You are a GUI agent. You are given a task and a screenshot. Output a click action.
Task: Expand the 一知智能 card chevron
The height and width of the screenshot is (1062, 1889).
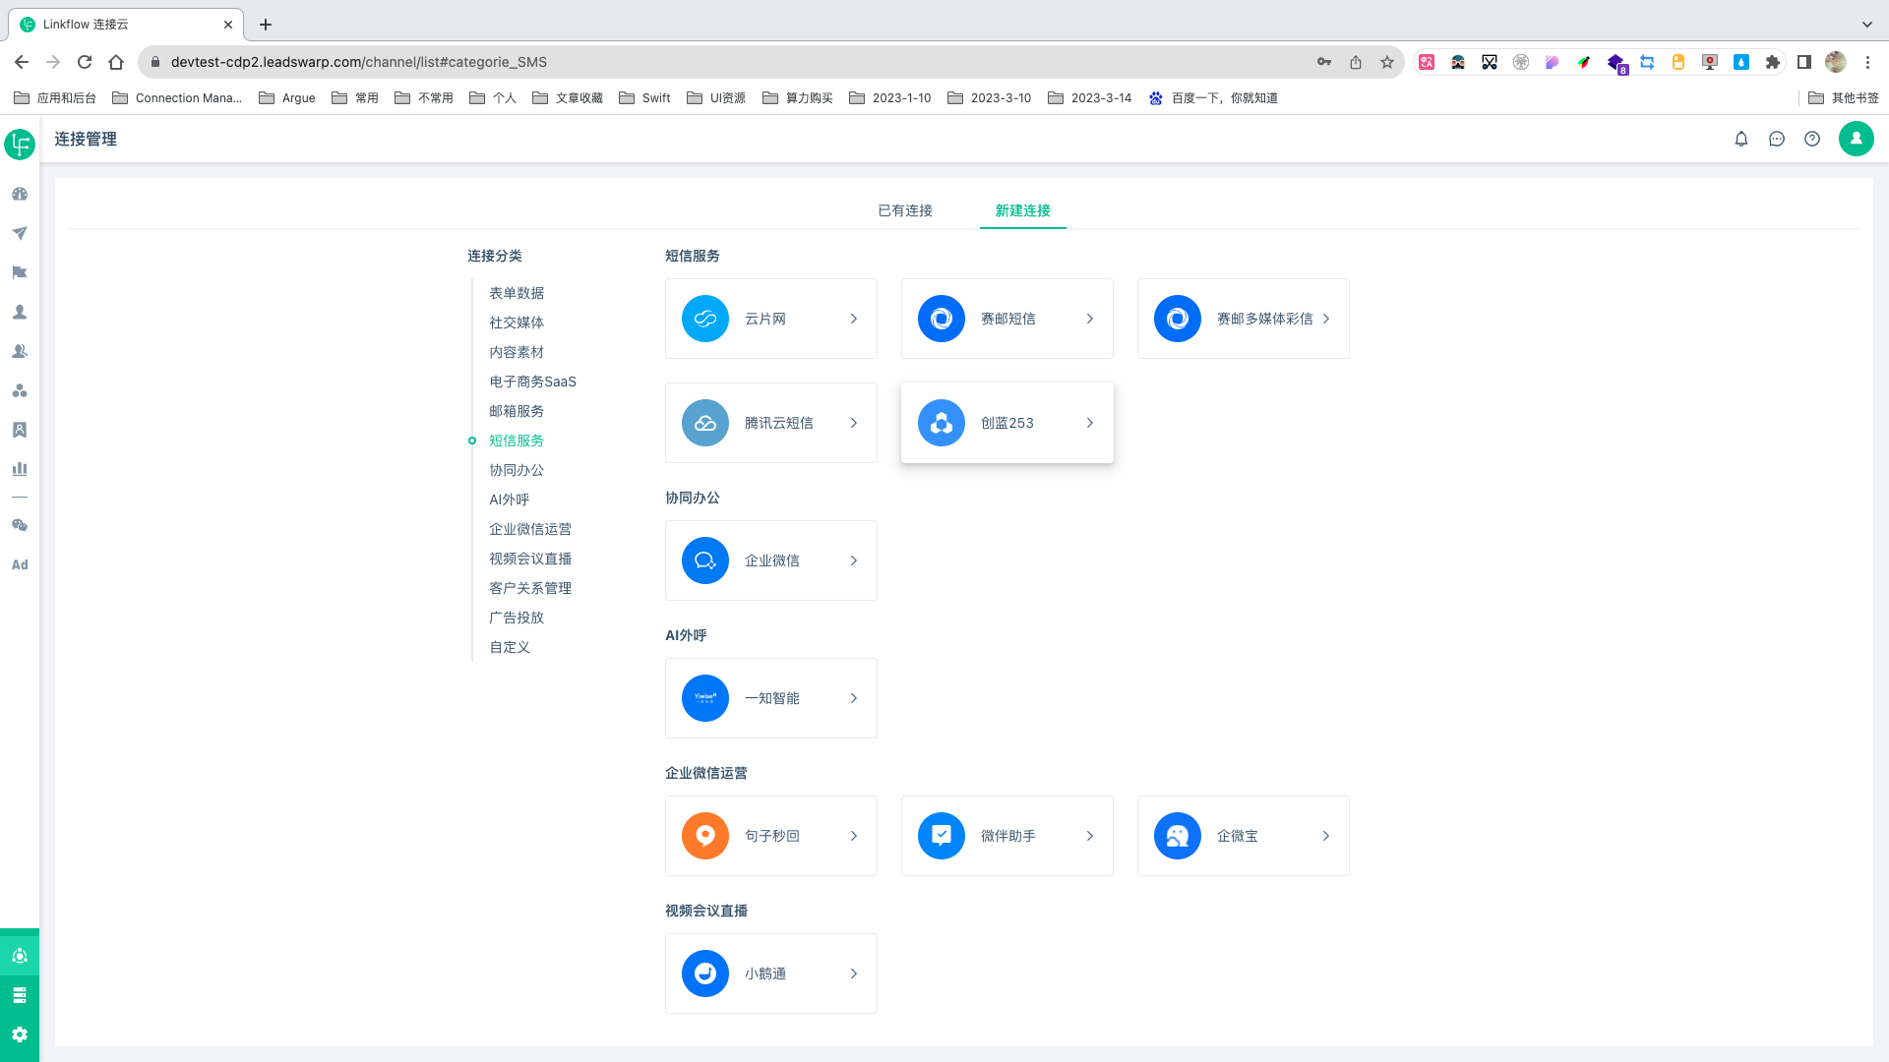(854, 698)
